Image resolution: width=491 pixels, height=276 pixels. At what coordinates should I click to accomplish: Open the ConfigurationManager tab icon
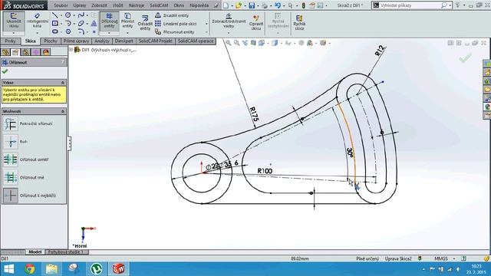pyautogui.click(x=25, y=52)
